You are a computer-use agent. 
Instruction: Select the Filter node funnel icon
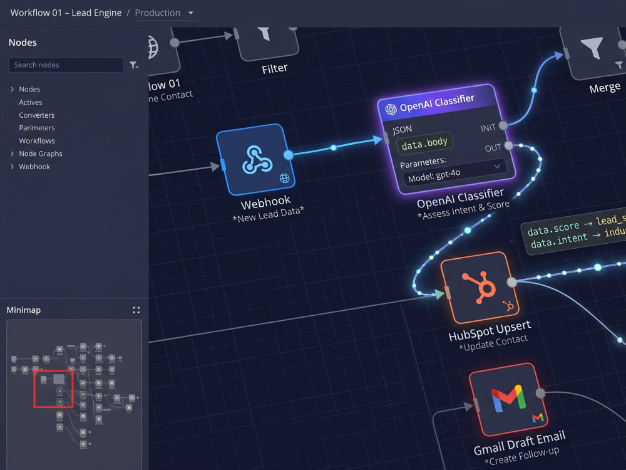(x=264, y=34)
